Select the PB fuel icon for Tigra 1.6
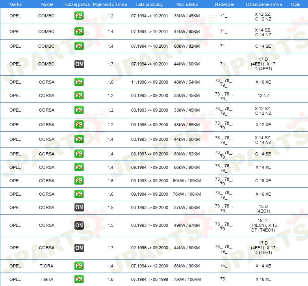Viewport: 308px width, 286px height. [x=79, y=279]
